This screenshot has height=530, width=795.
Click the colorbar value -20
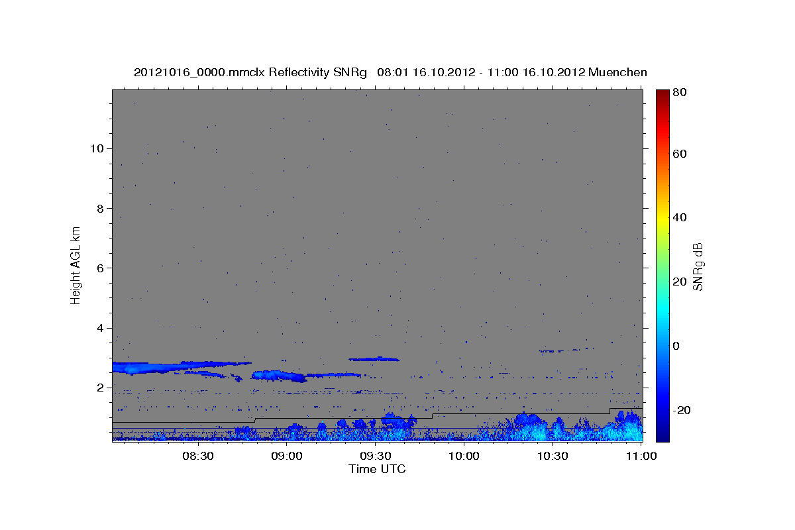pyautogui.click(x=681, y=411)
